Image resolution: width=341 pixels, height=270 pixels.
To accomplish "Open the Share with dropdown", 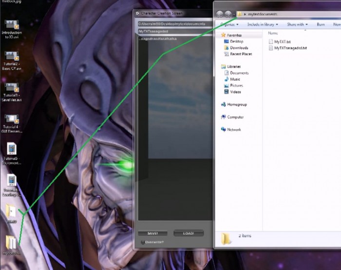I will [x=297, y=24].
